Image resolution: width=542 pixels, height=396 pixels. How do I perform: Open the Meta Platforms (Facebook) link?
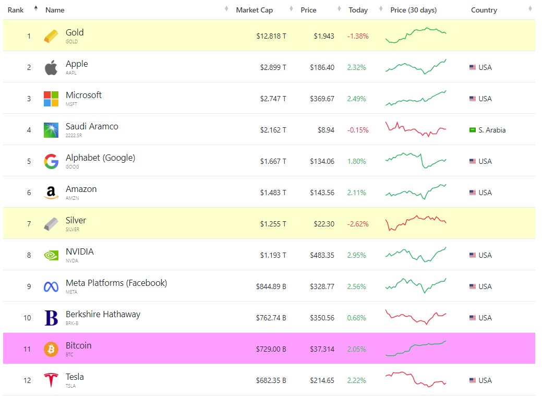click(x=116, y=283)
